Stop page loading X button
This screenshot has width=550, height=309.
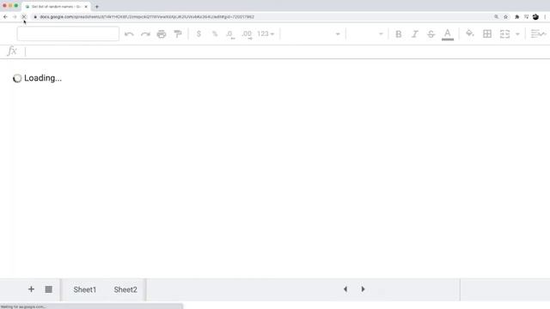pos(24,17)
